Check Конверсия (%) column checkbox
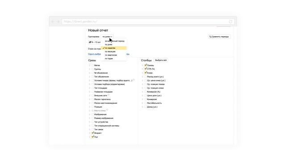This screenshot has height=161, width=286. click(145, 92)
